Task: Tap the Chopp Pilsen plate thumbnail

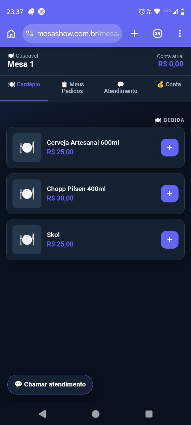Action: 27,194
